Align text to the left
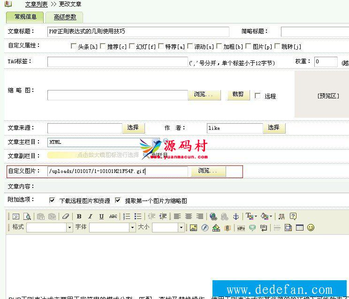The image size is (349, 299). tap(177, 217)
